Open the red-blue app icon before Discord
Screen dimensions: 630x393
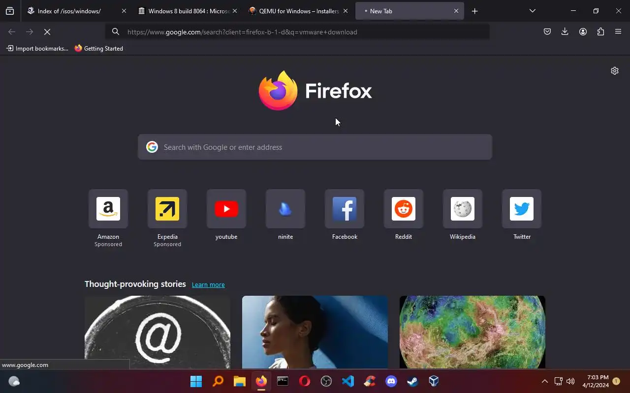pyautogui.click(x=370, y=381)
